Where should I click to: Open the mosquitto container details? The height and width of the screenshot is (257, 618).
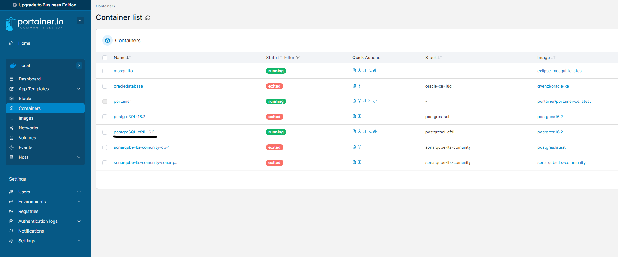[x=123, y=71]
